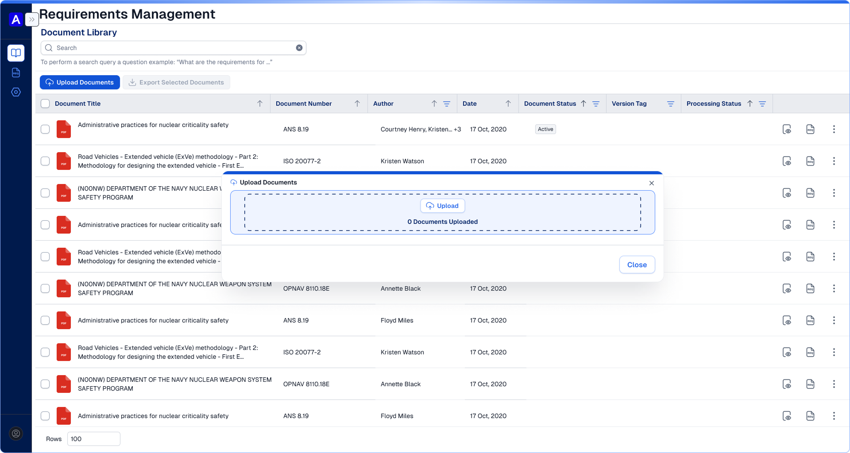
Task: Click Upload button in the dialog dropzone
Action: tap(442, 206)
